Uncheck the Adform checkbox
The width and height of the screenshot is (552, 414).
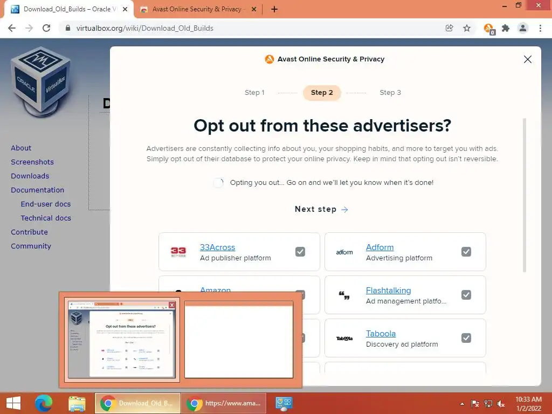click(466, 252)
